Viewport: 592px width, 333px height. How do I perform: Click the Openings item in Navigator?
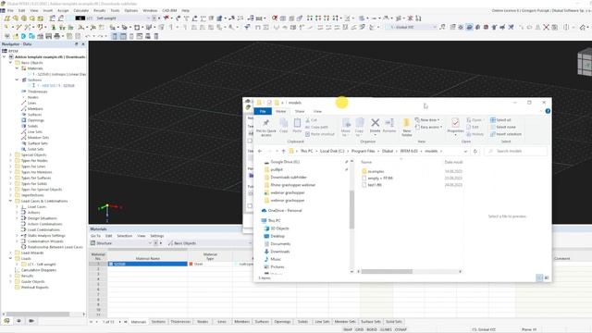tap(35, 120)
